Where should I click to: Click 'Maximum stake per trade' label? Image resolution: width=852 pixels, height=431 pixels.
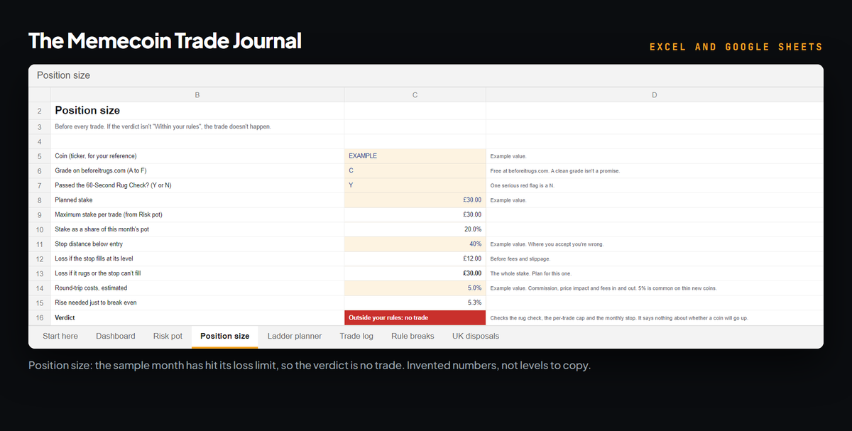point(109,214)
